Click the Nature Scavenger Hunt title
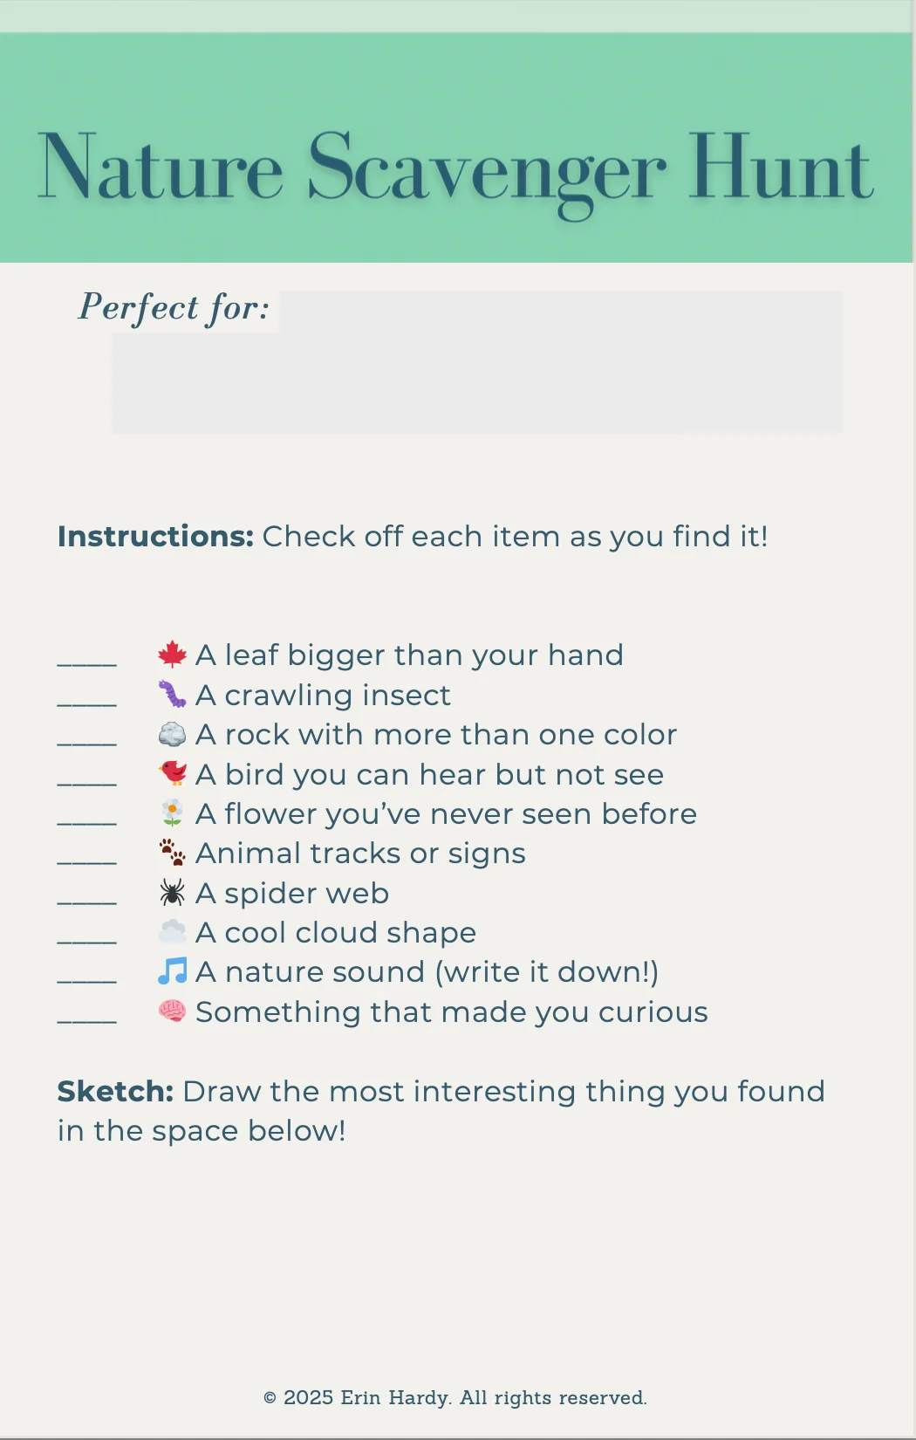 pyautogui.click(x=455, y=170)
